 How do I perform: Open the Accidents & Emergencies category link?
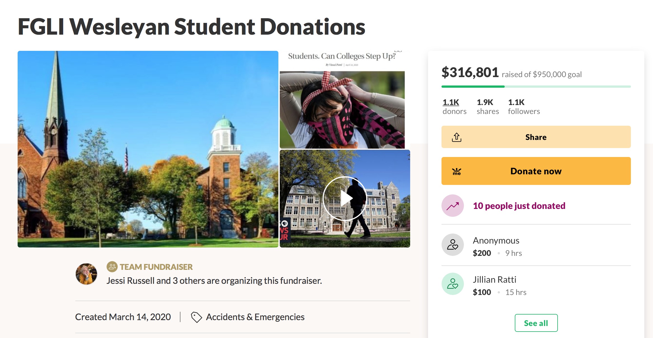pos(255,317)
